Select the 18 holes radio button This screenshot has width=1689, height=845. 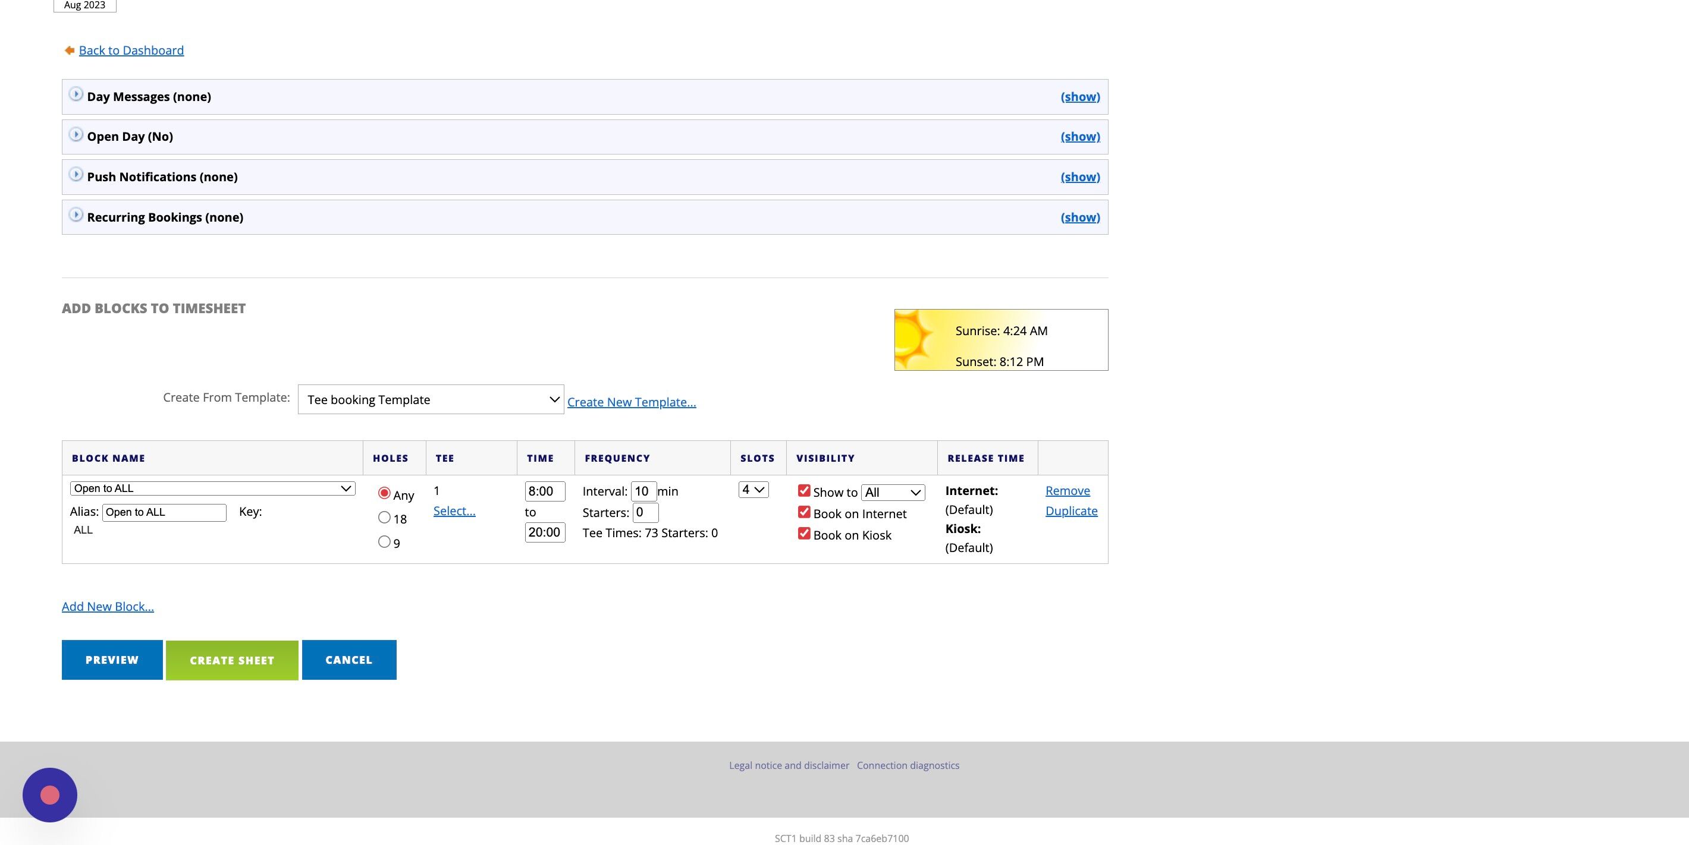pos(384,518)
